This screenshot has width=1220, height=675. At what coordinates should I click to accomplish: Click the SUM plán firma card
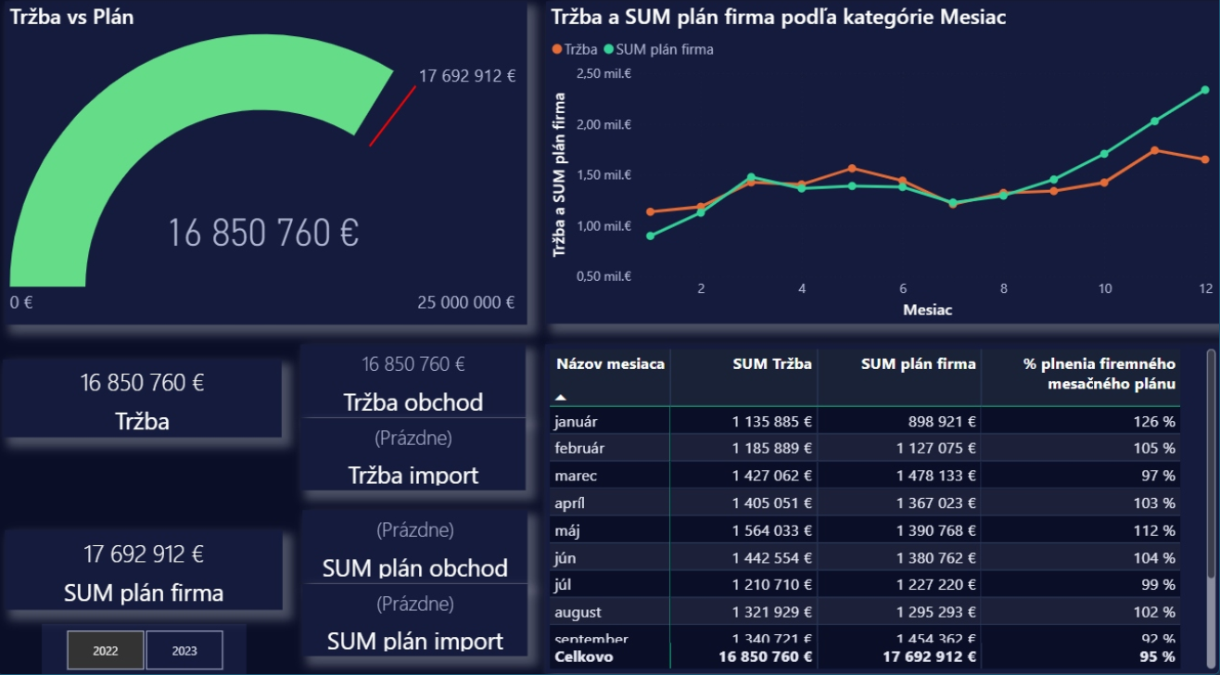click(144, 572)
